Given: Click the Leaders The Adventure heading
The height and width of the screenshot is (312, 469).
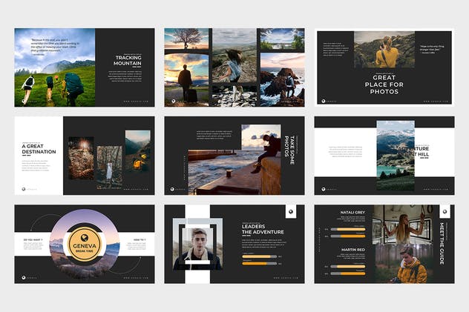Looking at the screenshot, I should tap(263, 229).
